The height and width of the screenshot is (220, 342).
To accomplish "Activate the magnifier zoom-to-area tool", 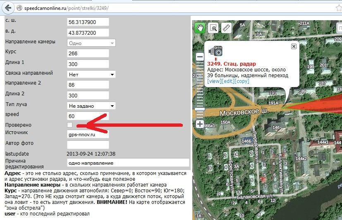I will pyautogui.click(x=213, y=28).
